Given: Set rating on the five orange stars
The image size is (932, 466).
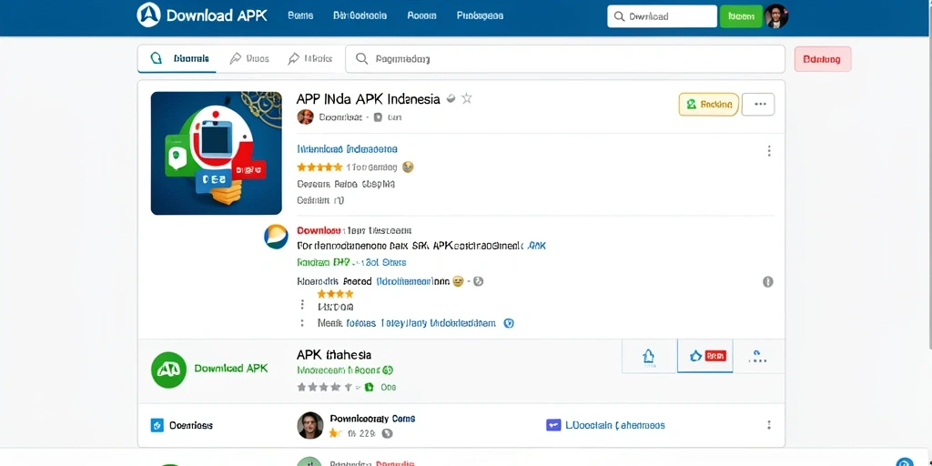Looking at the screenshot, I should pos(319,167).
